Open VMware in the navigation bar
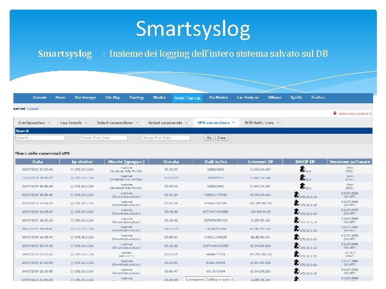The image size is (386, 289). (x=274, y=97)
